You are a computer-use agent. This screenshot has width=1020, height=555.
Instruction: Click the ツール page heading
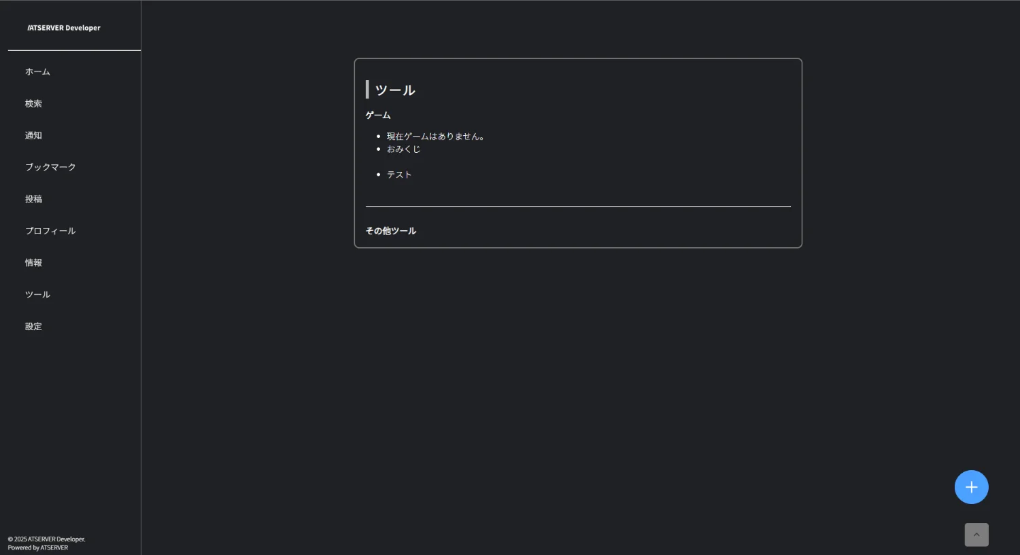tap(395, 90)
